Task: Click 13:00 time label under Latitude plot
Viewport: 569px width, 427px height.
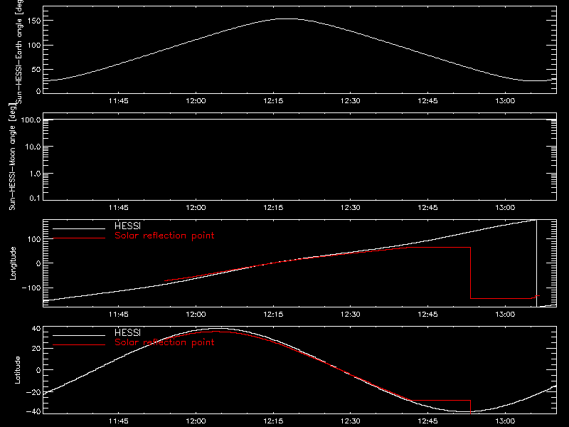Action: (505, 421)
